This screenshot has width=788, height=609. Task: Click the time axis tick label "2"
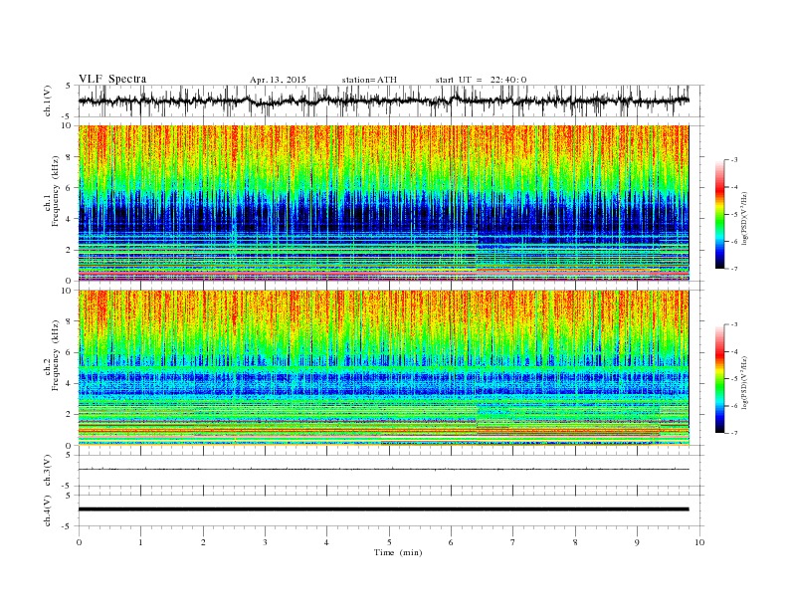tap(203, 542)
